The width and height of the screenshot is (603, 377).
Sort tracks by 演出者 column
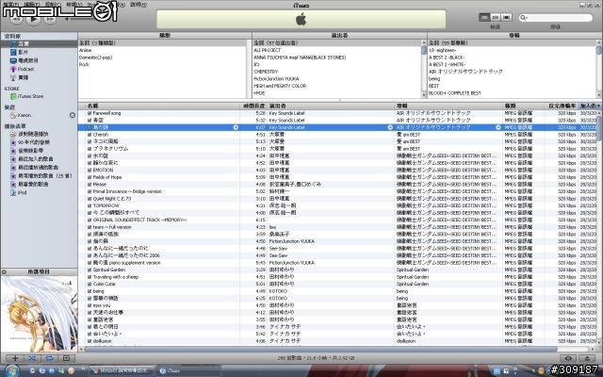tap(331, 106)
